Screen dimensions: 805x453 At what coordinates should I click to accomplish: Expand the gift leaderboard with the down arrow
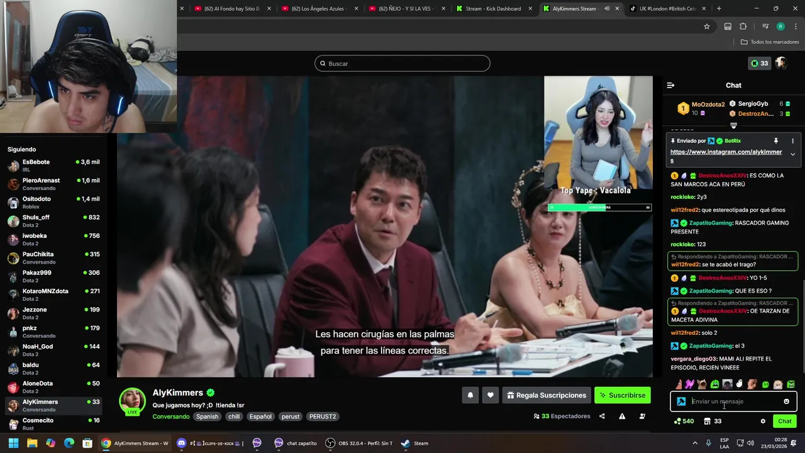733,126
